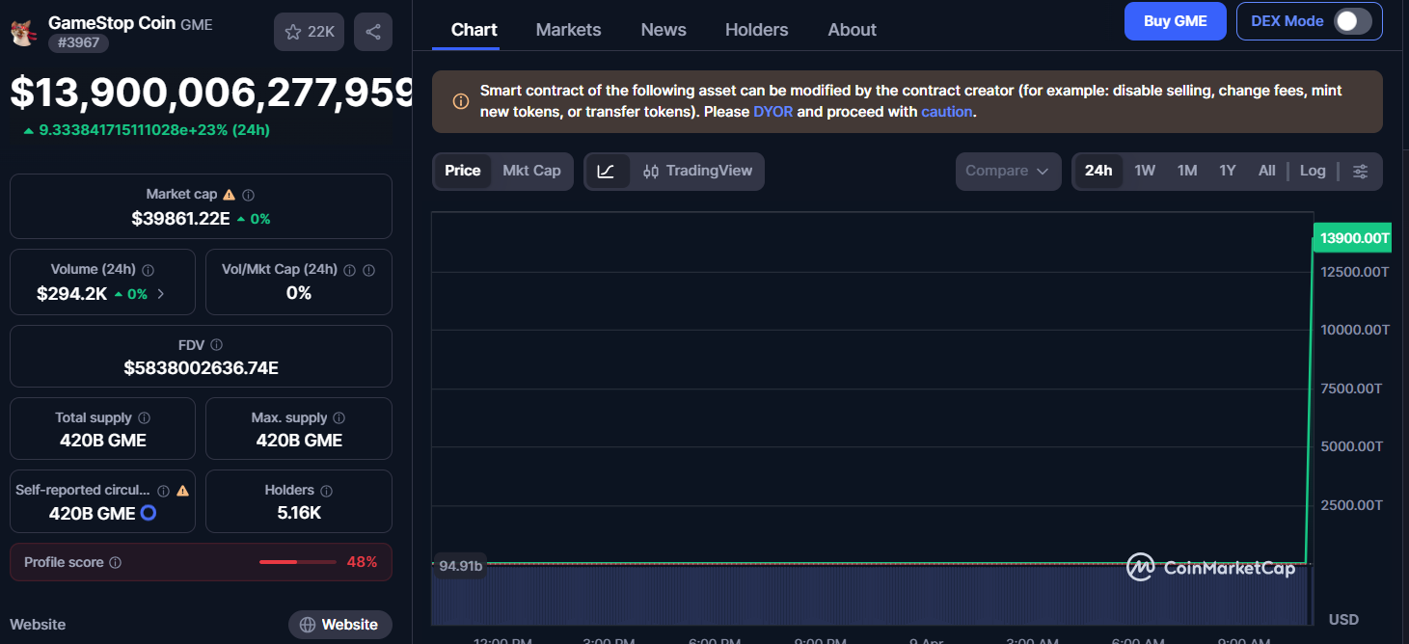1409x644 pixels.
Task: Click the 5000.00T y-axis label
Action: [x=1352, y=446]
